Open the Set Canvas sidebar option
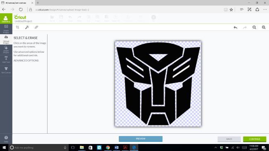Image resolution: width=269 pixels, height=151 pixels. click(6, 71)
